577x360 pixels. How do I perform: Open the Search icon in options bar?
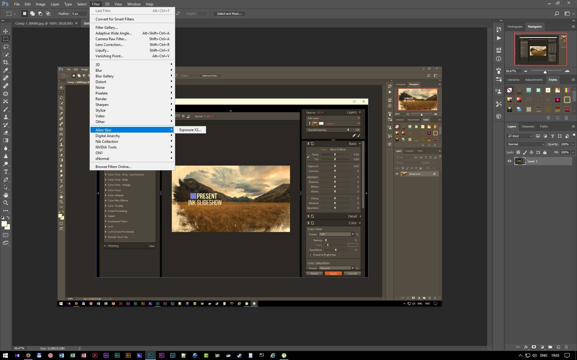point(557,13)
